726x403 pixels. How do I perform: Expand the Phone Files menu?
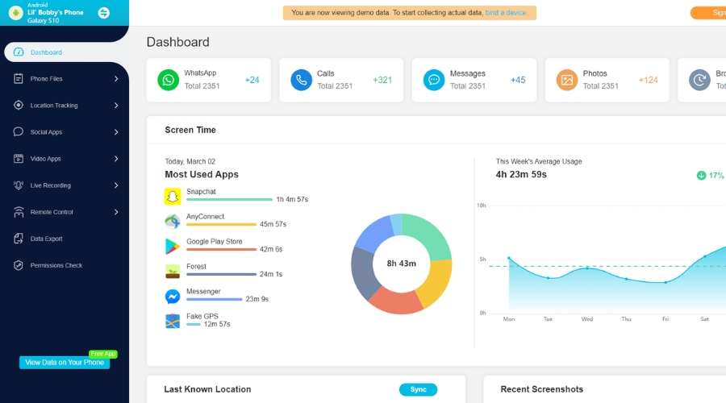point(116,79)
